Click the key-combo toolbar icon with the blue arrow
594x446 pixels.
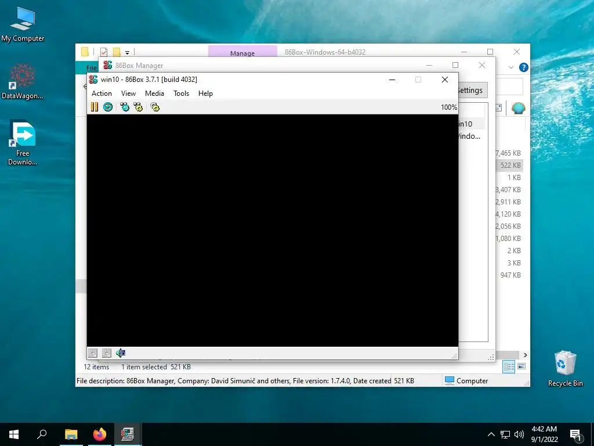(125, 107)
